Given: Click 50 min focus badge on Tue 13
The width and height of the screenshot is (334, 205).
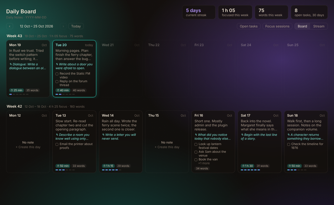Looking at the screenshot, I should tap(63, 166).
